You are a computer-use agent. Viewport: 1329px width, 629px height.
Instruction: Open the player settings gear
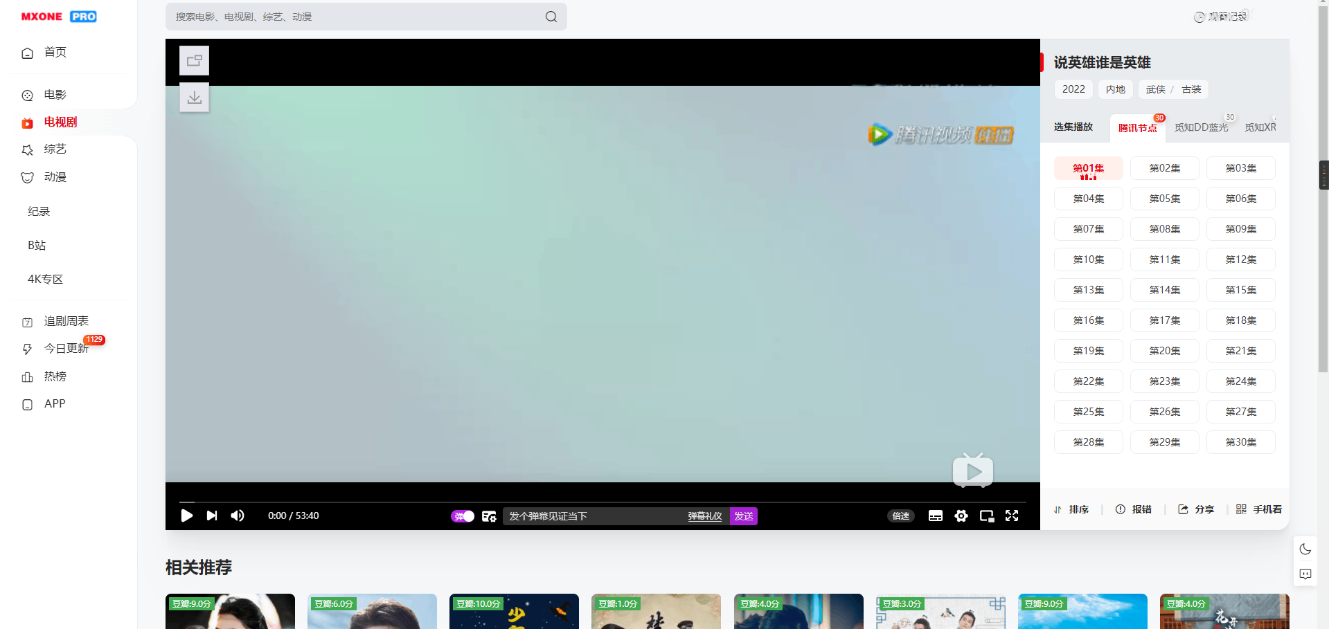tap(961, 516)
